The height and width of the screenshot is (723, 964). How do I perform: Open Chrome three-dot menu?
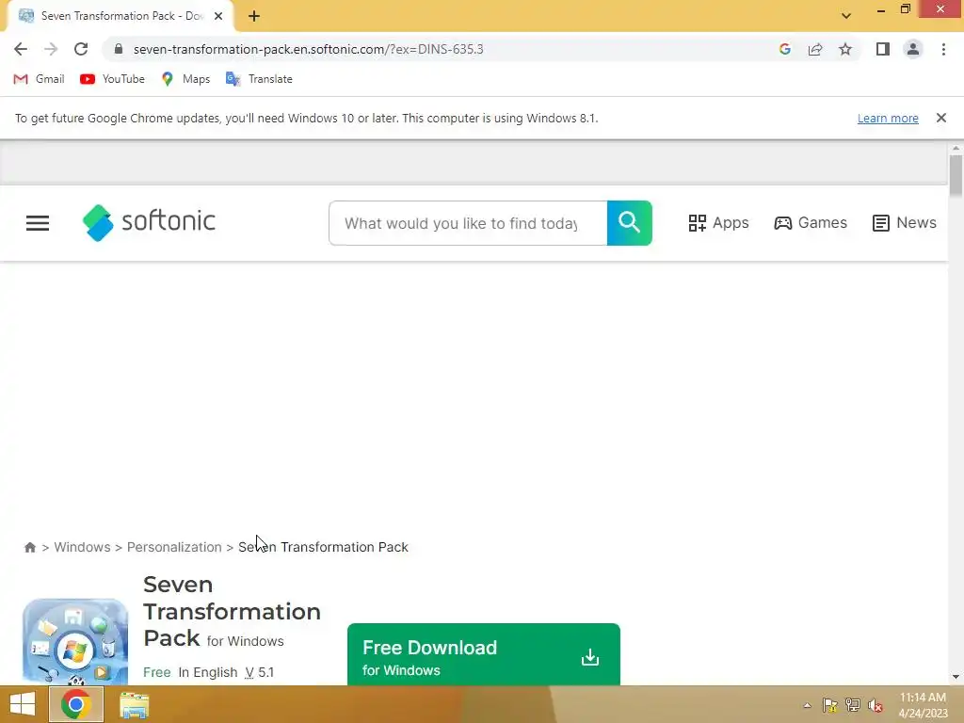pyautogui.click(x=943, y=49)
